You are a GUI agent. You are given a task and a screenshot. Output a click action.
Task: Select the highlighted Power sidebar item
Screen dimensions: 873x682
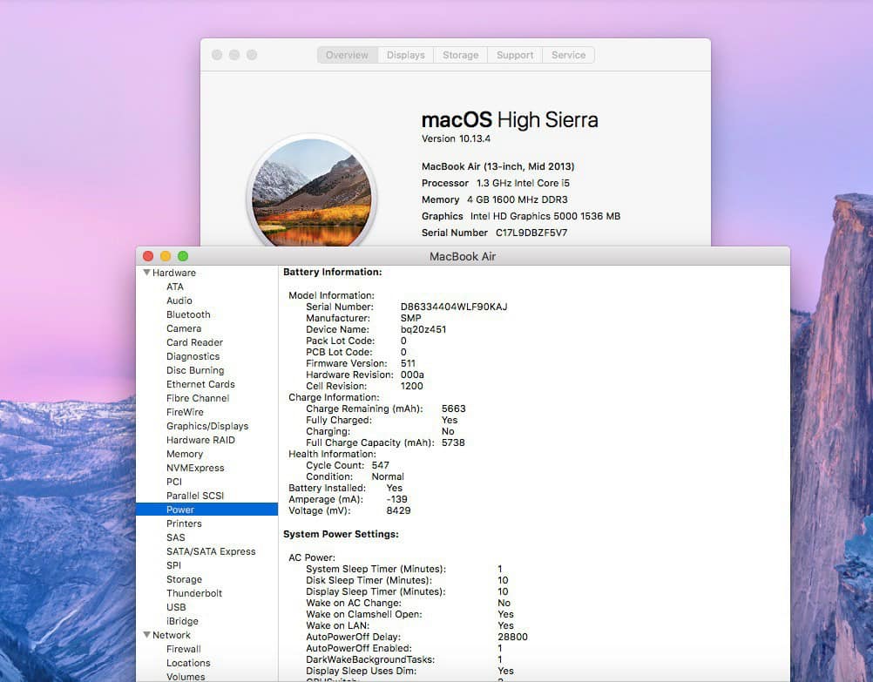point(180,510)
